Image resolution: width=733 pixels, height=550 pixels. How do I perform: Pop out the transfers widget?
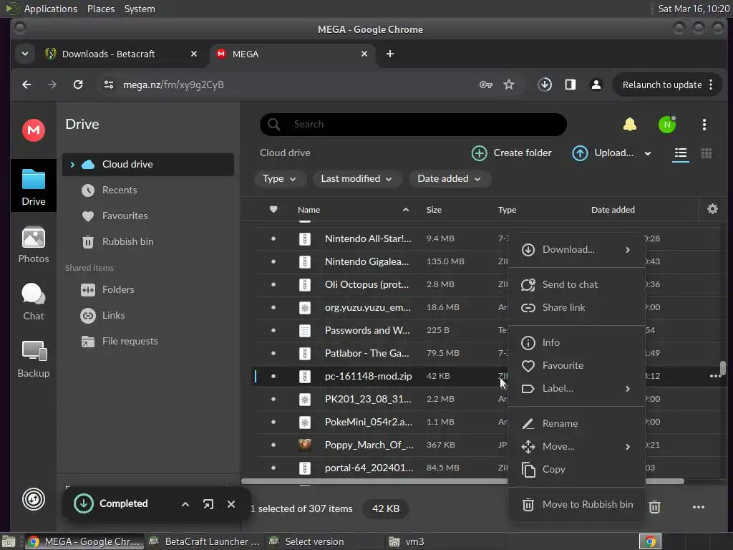pos(208,503)
